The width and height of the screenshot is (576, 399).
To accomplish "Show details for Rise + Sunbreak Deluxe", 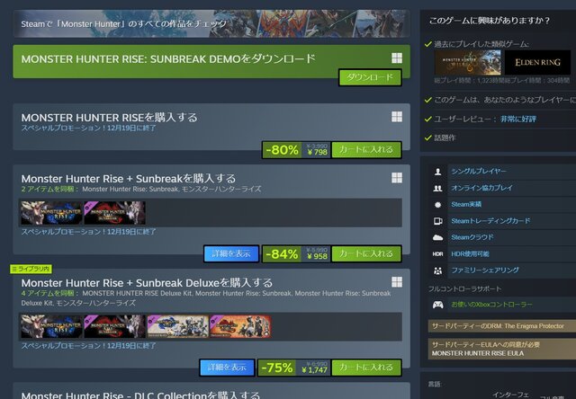I will (x=227, y=368).
